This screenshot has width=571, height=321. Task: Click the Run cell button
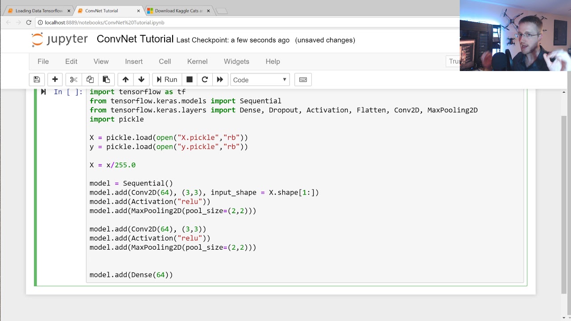[x=166, y=80]
